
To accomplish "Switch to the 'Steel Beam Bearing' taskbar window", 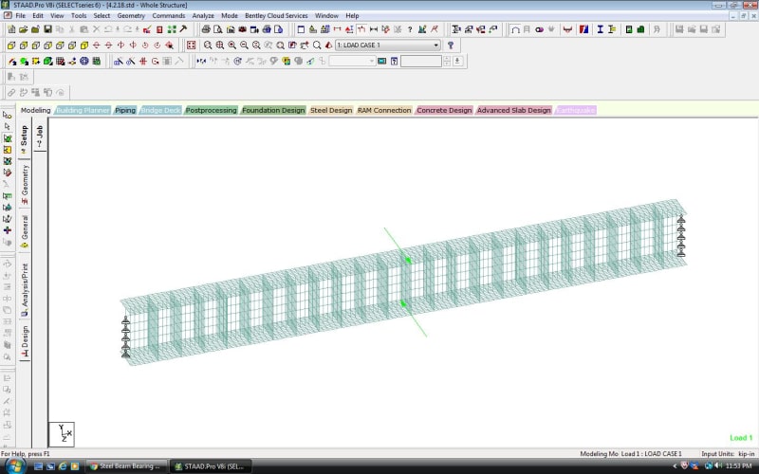I will click(127, 466).
